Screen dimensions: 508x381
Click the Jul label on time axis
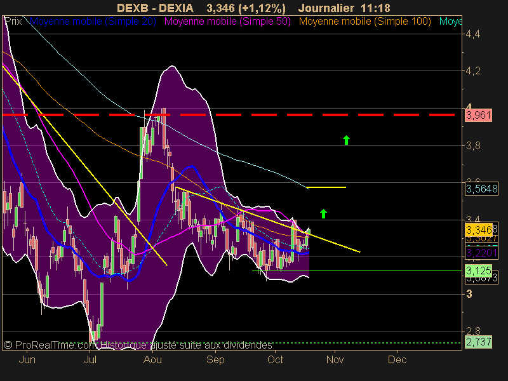90,360
